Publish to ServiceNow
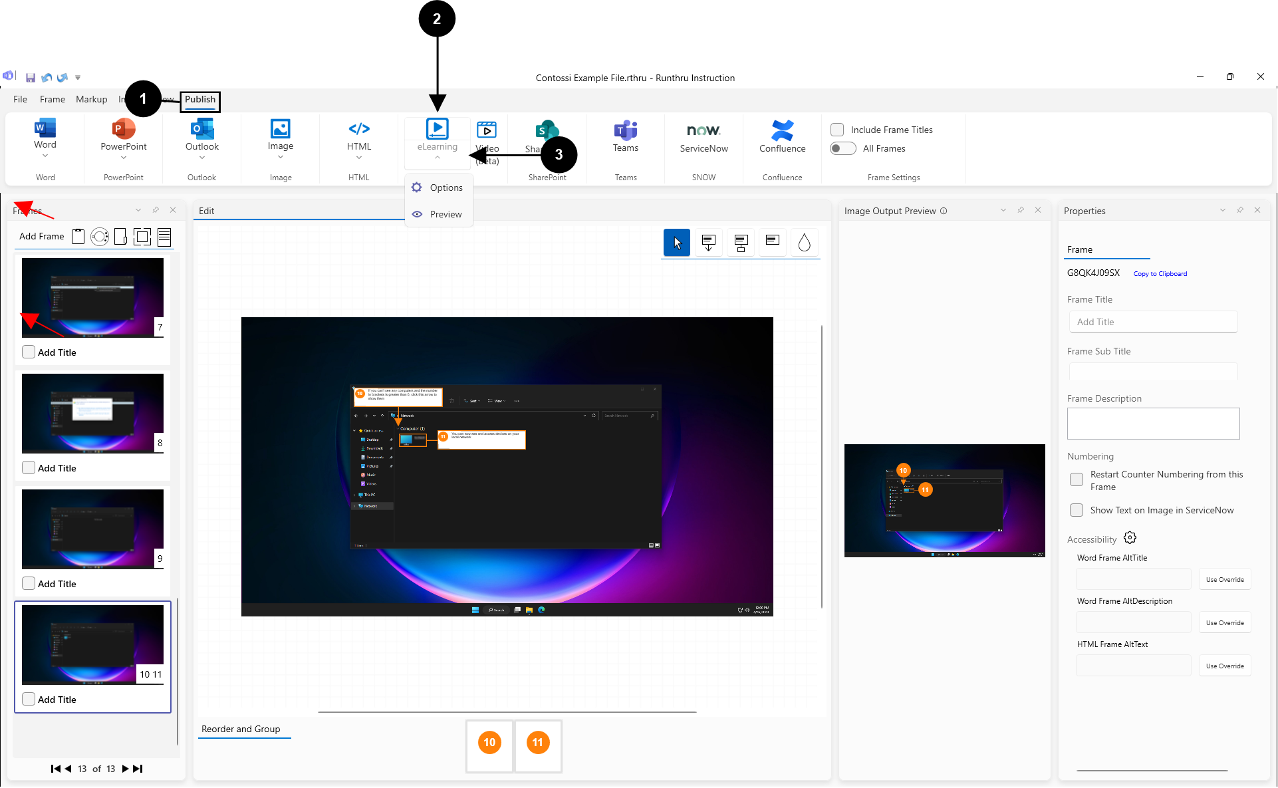The image size is (1278, 788). click(703, 137)
